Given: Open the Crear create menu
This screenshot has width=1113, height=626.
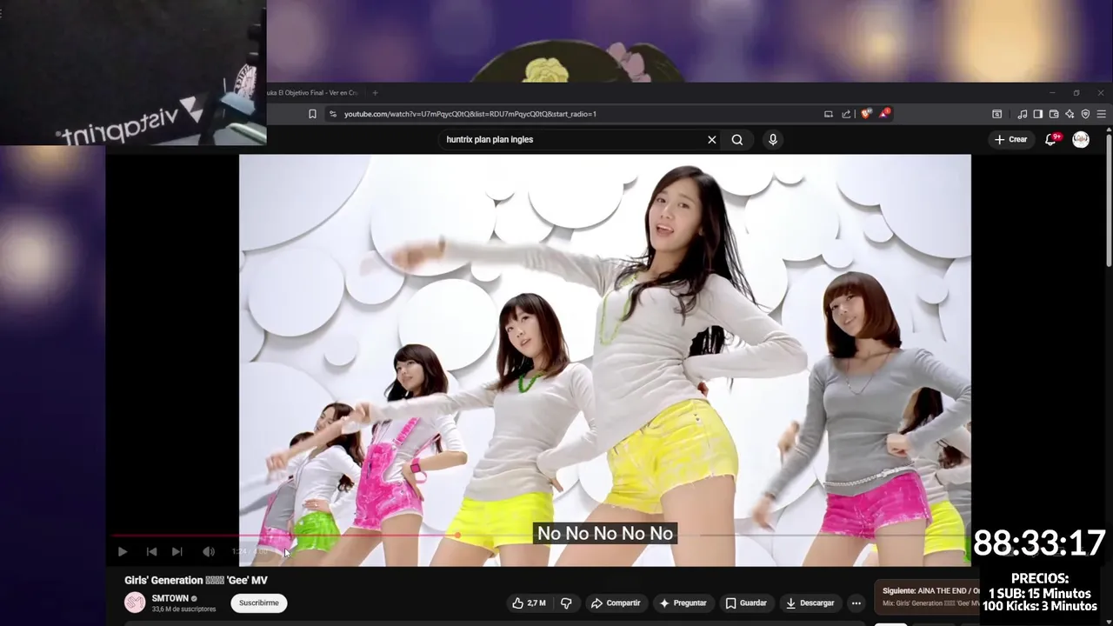Looking at the screenshot, I should tap(1010, 139).
